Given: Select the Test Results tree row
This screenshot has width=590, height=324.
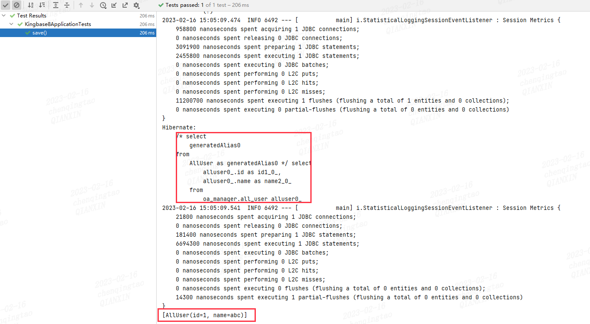Looking at the screenshot, I should tap(78, 15).
